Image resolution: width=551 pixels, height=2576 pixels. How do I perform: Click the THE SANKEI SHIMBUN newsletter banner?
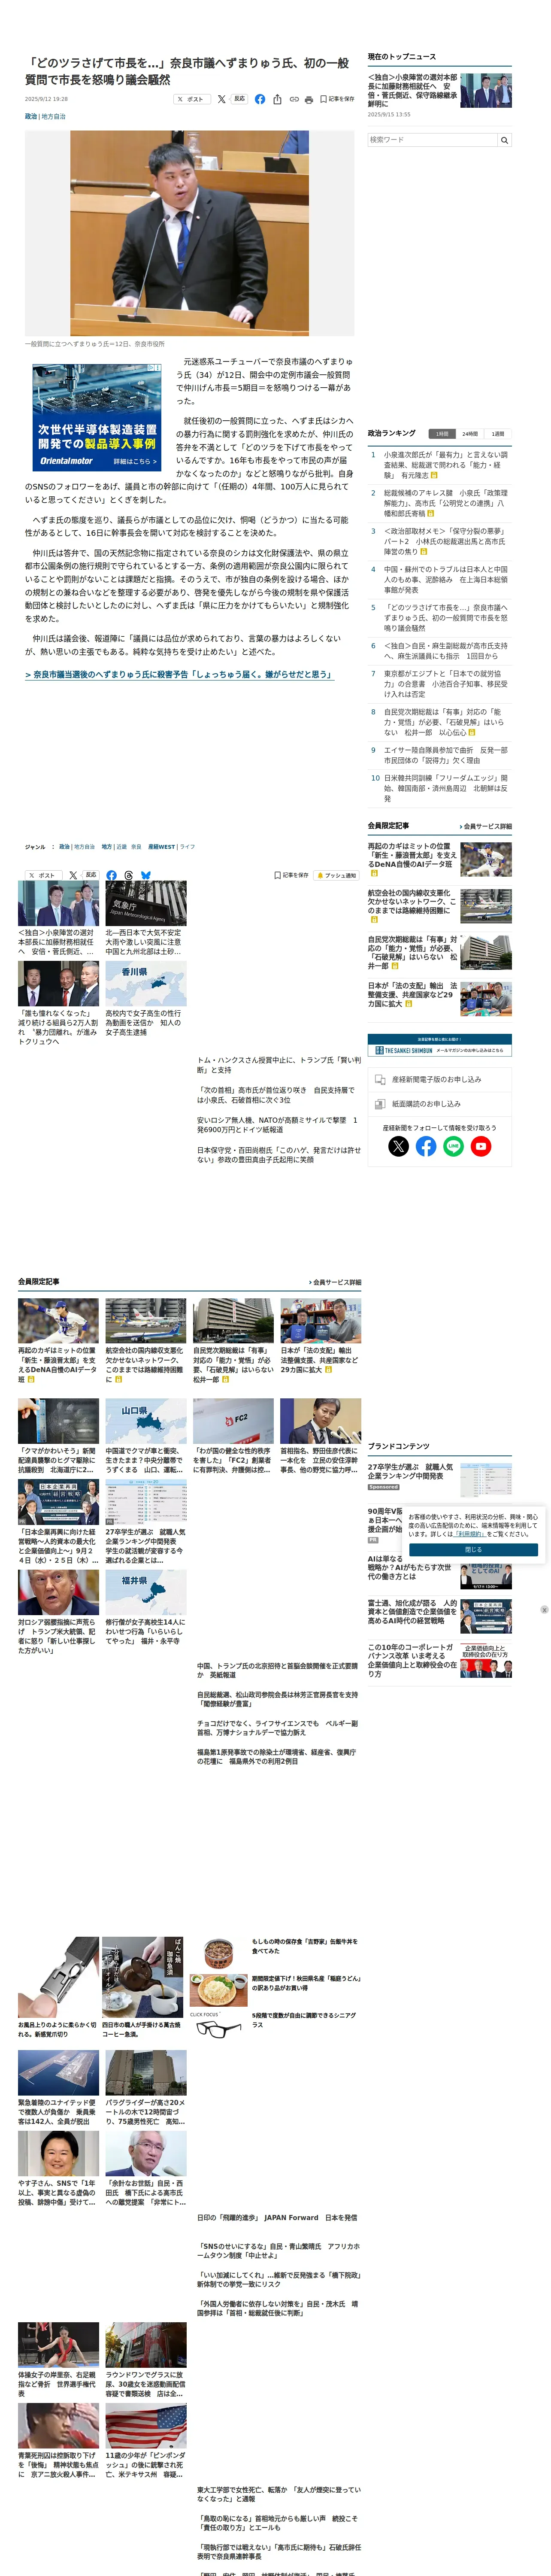click(x=439, y=1045)
